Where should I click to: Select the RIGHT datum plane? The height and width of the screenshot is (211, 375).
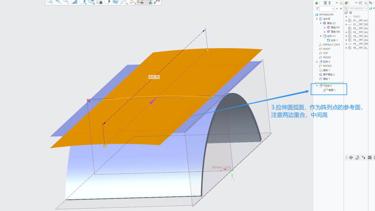coord(327,49)
